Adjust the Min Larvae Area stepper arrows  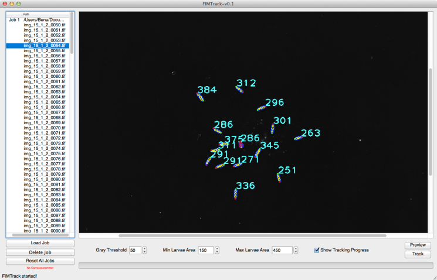[x=218, y=250]
